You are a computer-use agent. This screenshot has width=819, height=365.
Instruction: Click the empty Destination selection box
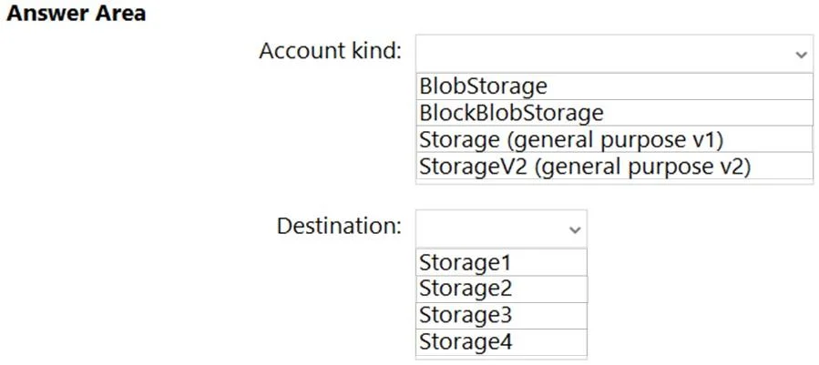[x=501, y=228]
